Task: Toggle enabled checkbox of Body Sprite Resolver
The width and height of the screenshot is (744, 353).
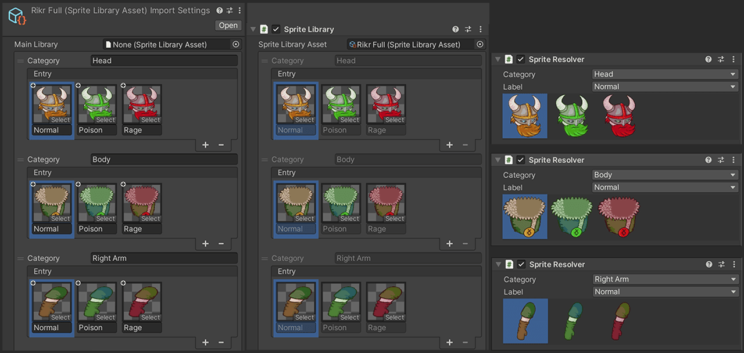Action: click(521, 160)
